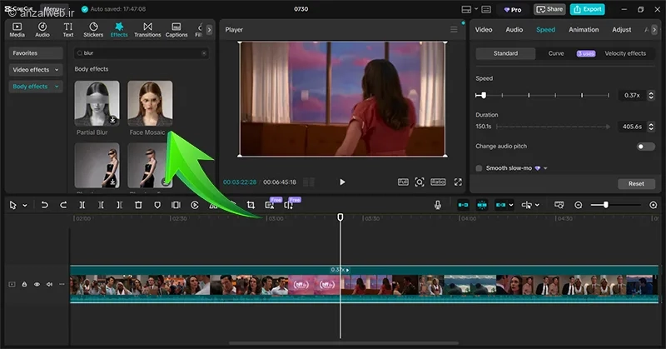This screenshot has height=349, width=666.
Task: Open the Stickers panel
Action: [93, 30]
